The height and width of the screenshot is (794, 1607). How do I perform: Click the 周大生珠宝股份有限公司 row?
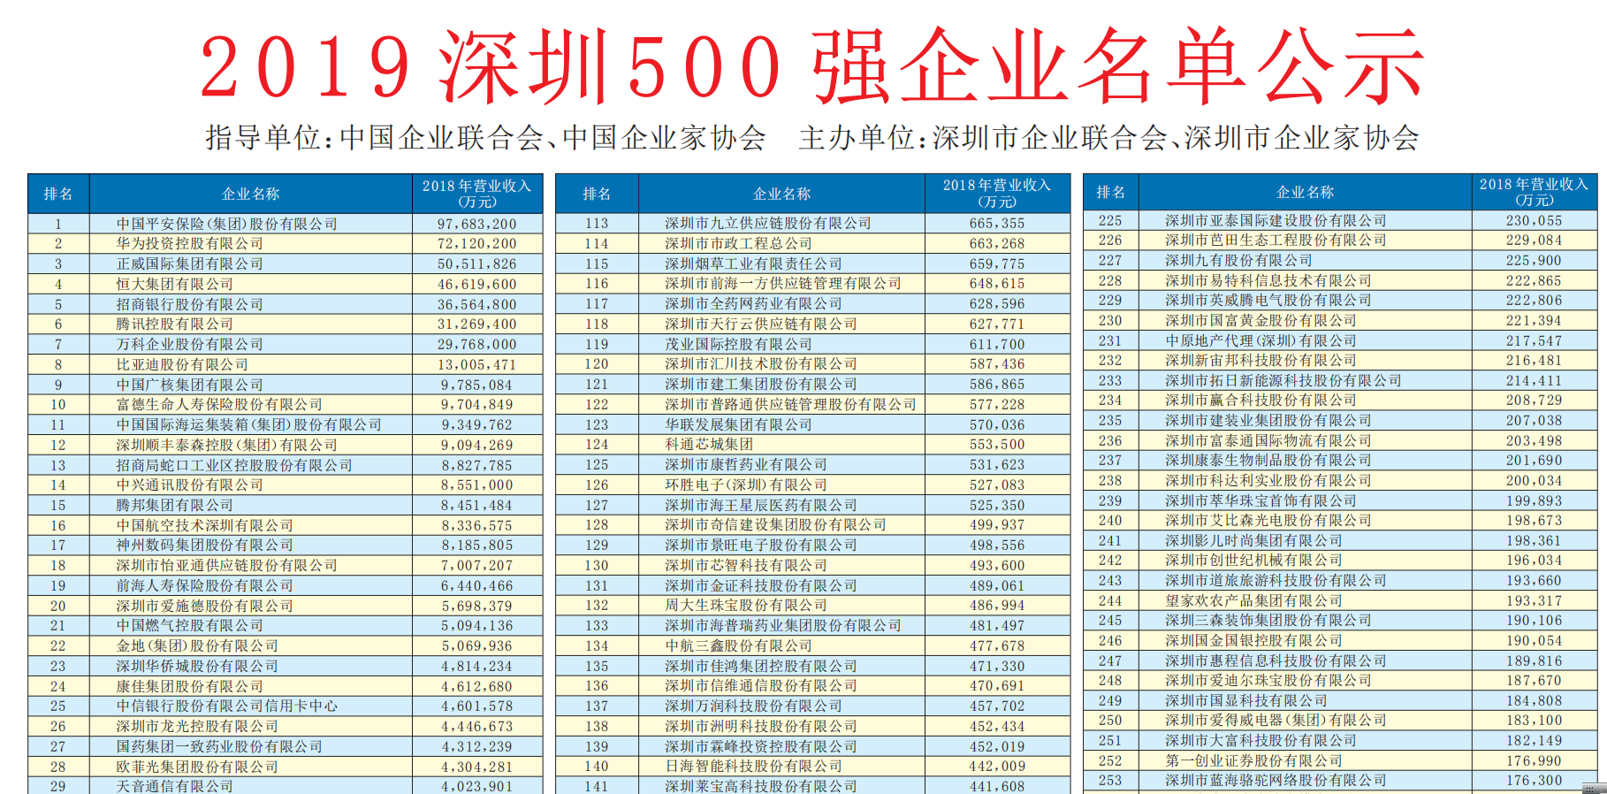pos(746,605)
